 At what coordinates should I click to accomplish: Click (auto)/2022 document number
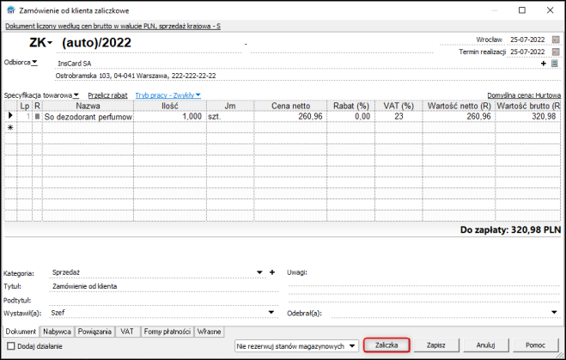[x=96, y=43]
